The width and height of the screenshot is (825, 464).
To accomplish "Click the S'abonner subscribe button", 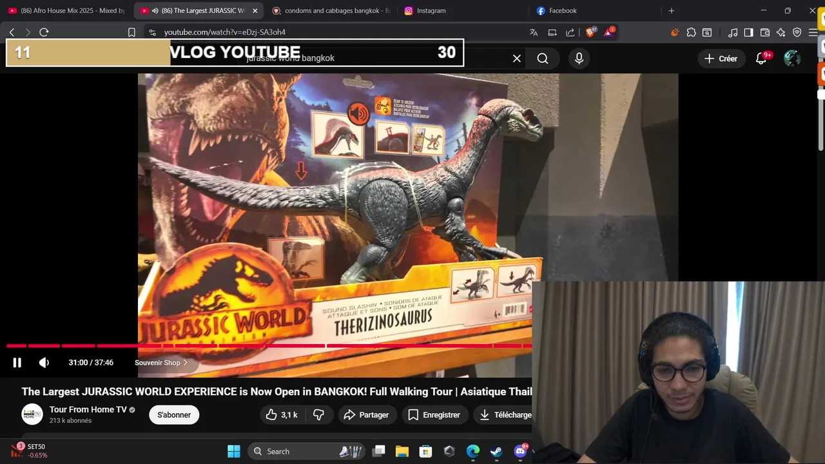I will click(174, 415).
